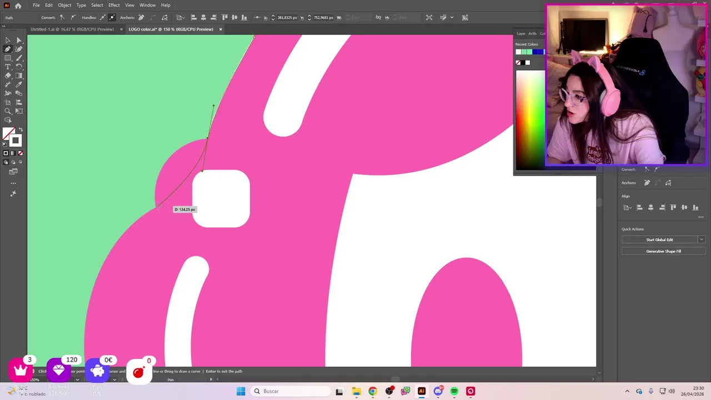Click Generative Shape Fill button

point(663,251)
